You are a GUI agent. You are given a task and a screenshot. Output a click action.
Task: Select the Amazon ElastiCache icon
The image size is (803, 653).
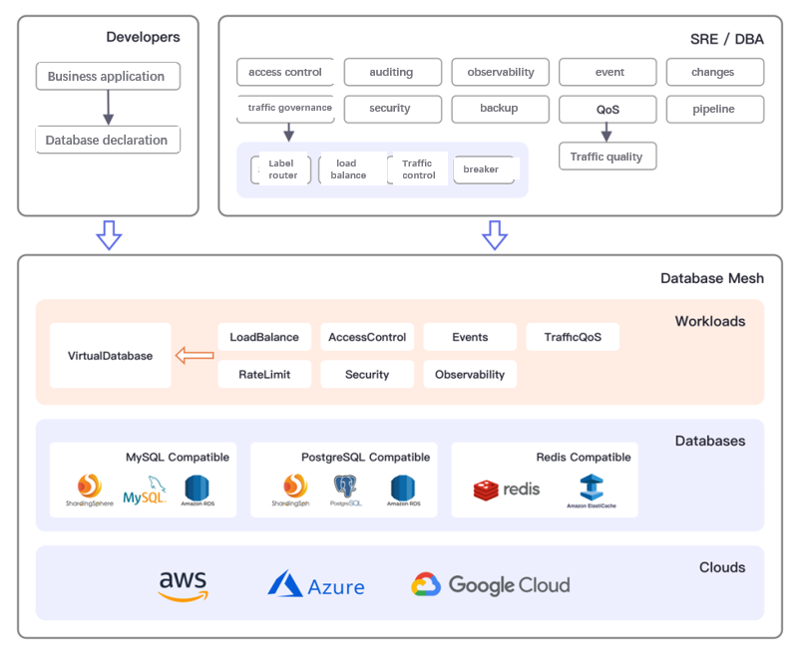pyautogui.click(x=592, y=490)
